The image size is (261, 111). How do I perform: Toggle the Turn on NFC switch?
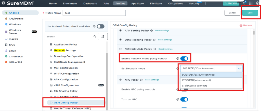click(x=184, y=99)
